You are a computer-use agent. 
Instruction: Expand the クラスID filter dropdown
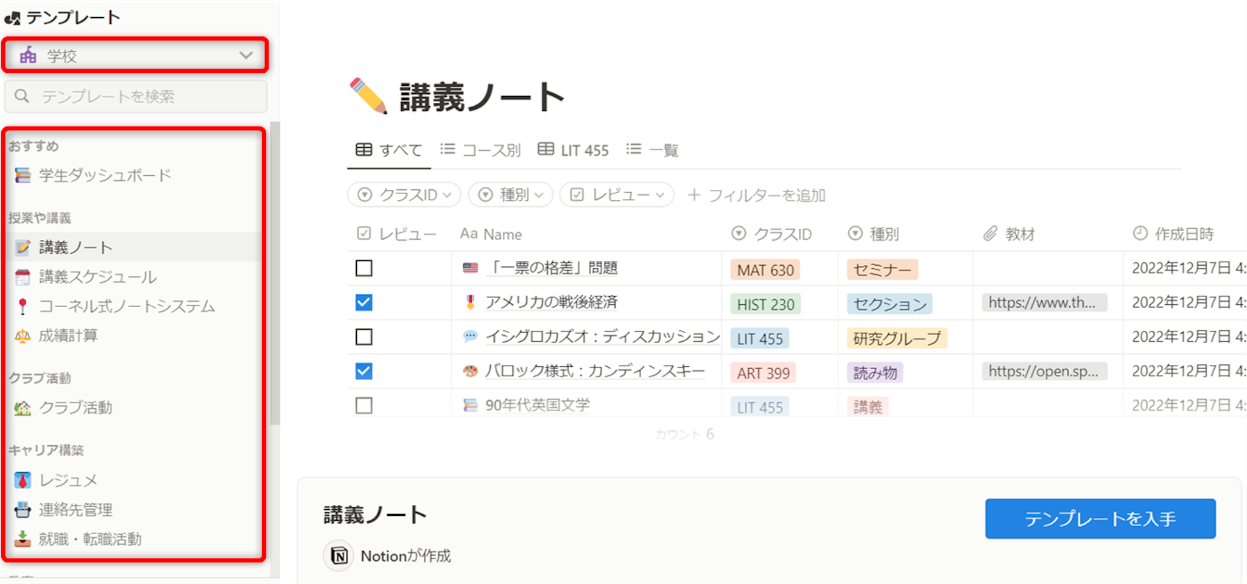point(404,195)
